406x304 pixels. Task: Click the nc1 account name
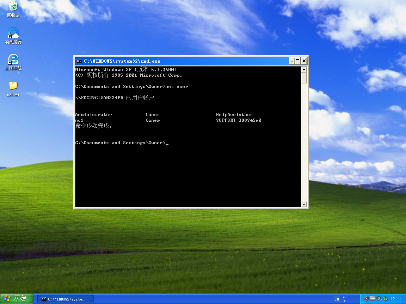(x=79, y=120)
